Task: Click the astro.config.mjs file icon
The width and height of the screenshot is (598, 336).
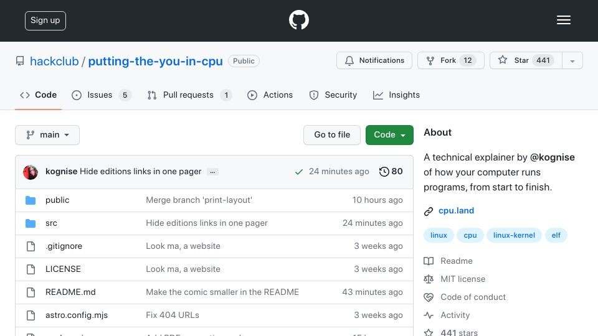Action: coord(31,315)
